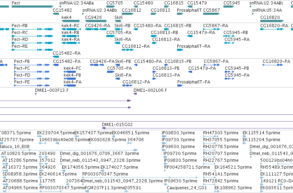Screen dimensions: 293x193
Task: Click the CG9426-RA transcript label
Action: pyautogui.click(x=97, y=25)
